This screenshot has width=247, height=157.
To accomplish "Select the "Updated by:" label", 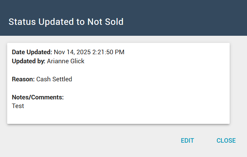I will [x=29, y=61].
